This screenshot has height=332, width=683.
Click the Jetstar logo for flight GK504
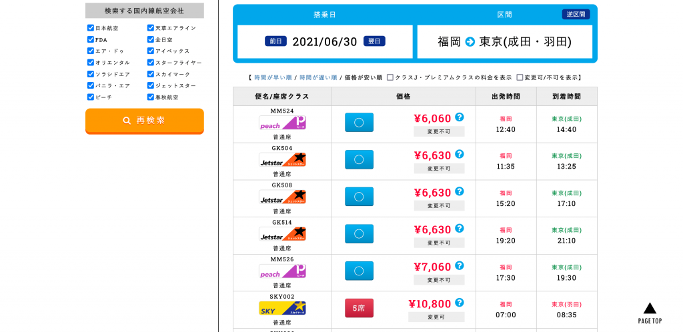pyautogui.click(x=282, y=160)
